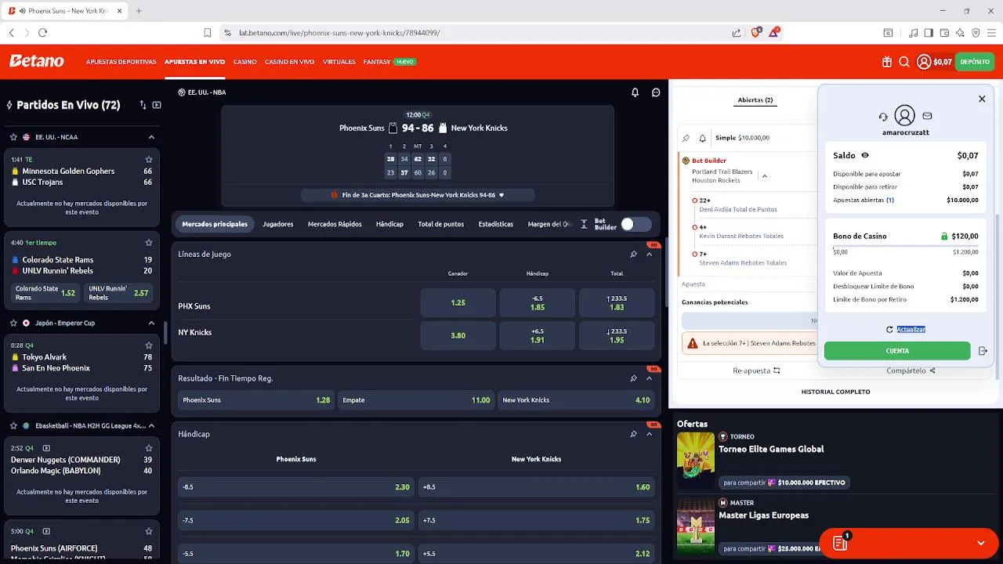Click the bell icon on the open bet

[x=702, y=138]
